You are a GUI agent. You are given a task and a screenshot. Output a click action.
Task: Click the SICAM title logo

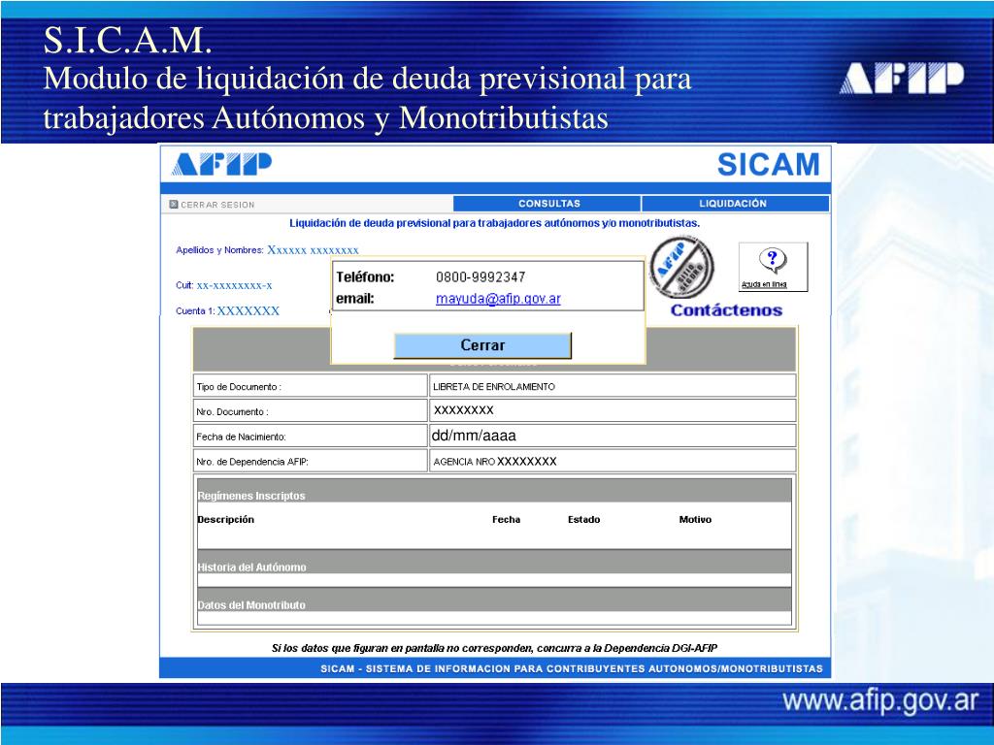(769, 164)
